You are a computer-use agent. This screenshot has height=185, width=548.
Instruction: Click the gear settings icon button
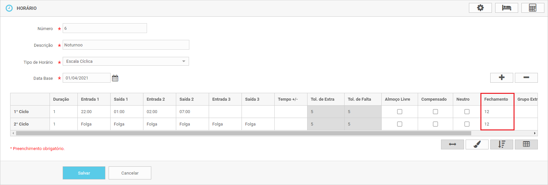(x=480, y=8)
